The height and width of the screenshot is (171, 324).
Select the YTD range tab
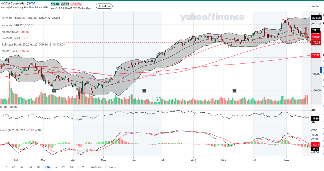coord(47,167)
